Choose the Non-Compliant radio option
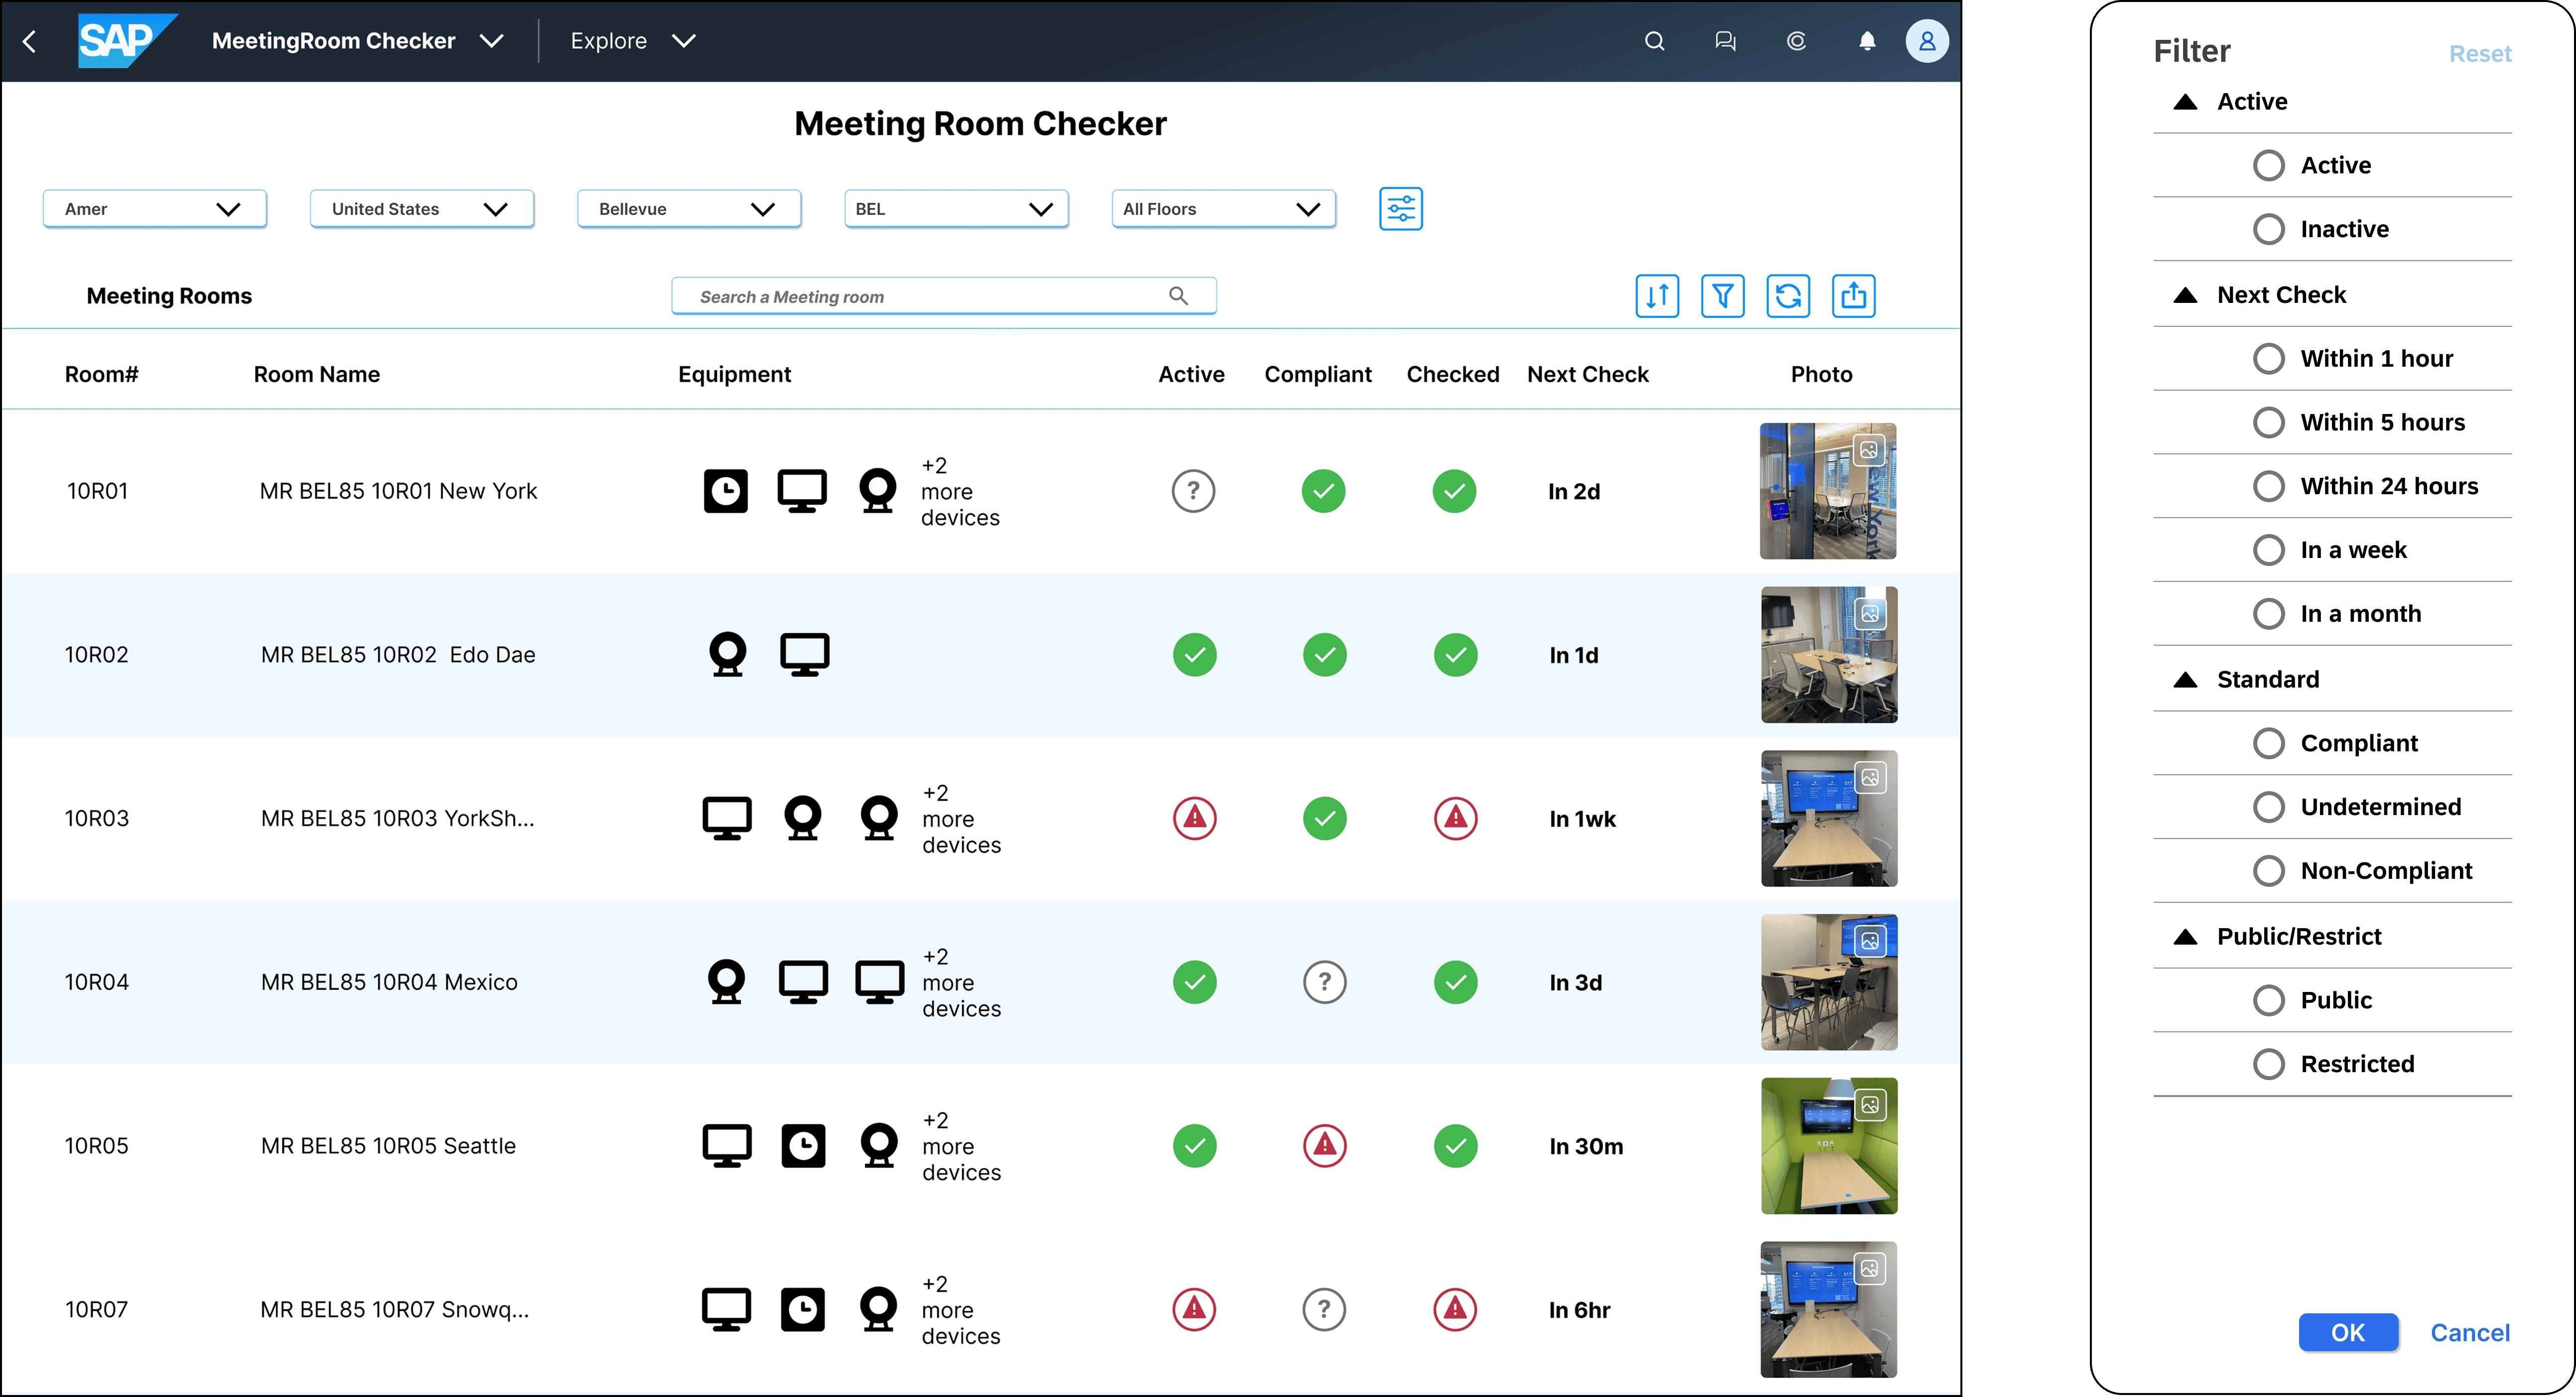2576x1397 pixels. (2269, 871)
